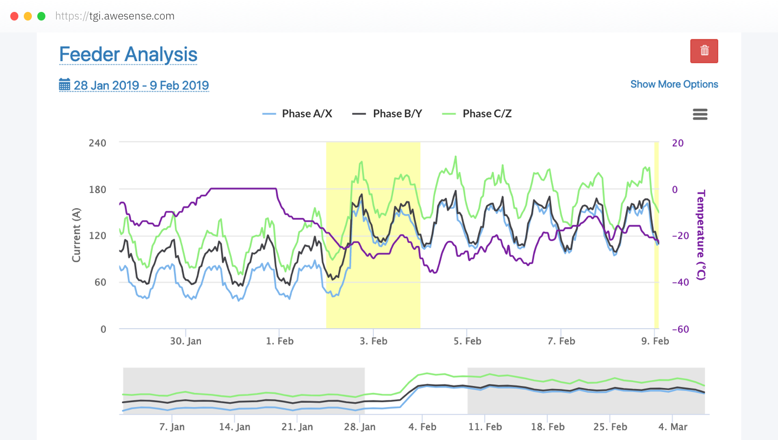Open the Feeder Analysis title link
This screenshot has height=440, width=778.
(128, 54)
